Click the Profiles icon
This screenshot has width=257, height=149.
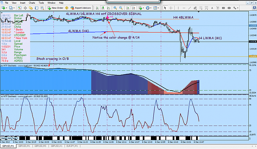tap(11, 8)
